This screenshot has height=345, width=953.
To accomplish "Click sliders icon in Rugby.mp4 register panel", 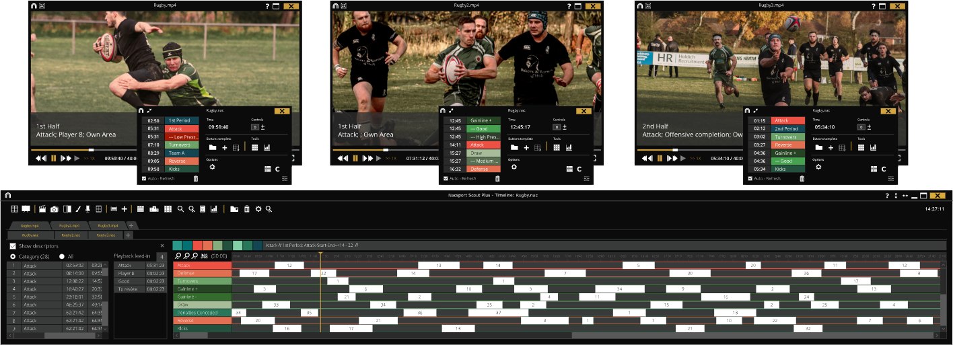I will point(285,179).
